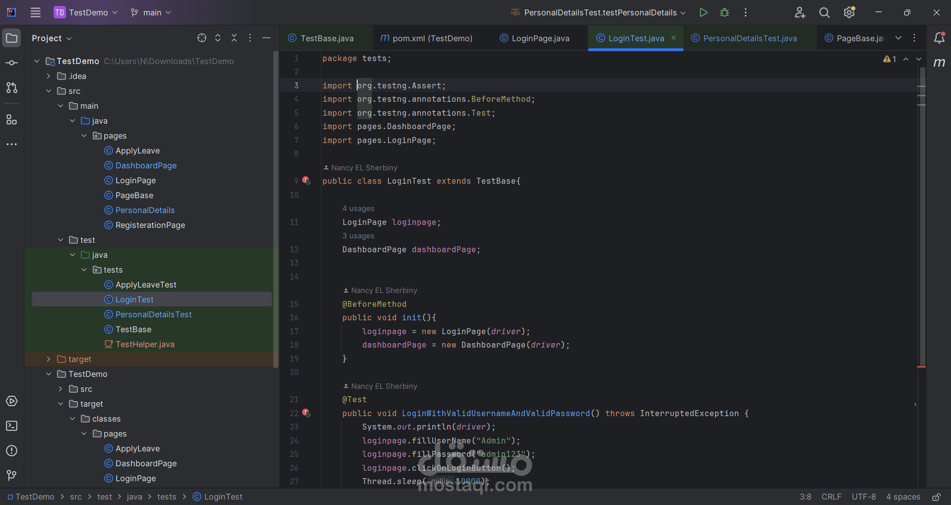Click 4 usages inlay hint
The width and height of the screenshot is (951, 505).
[358, 209]
